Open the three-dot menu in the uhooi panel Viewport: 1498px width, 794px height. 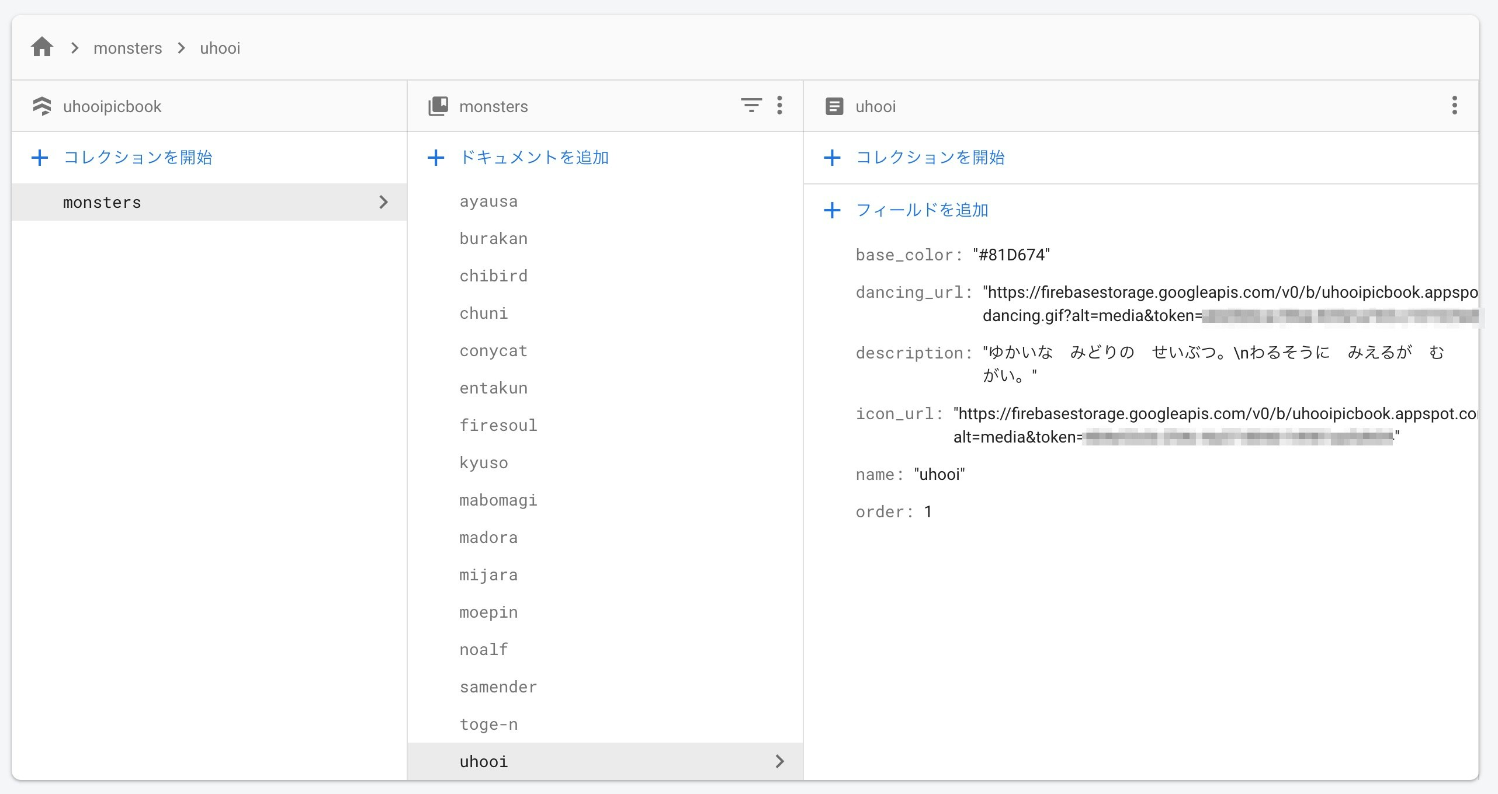click(1454, 106)
